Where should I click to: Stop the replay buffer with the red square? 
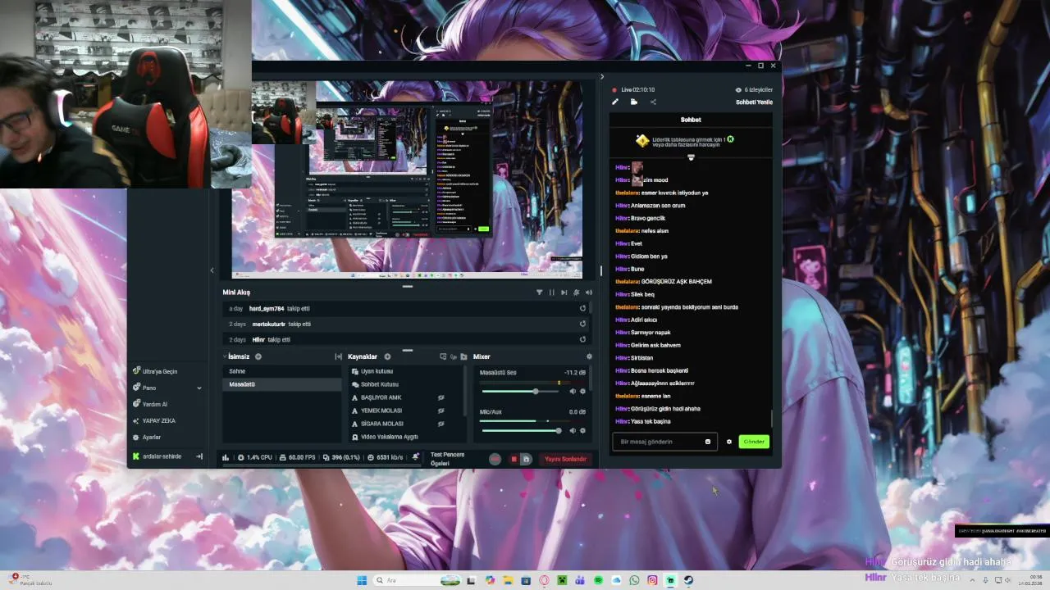pos(514,459)
